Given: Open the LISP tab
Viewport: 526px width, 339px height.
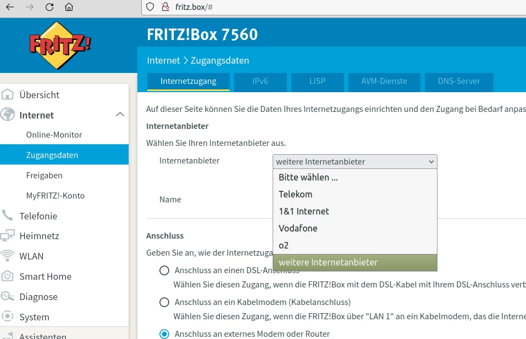Looking at the screenshot, I should [317, 82].
